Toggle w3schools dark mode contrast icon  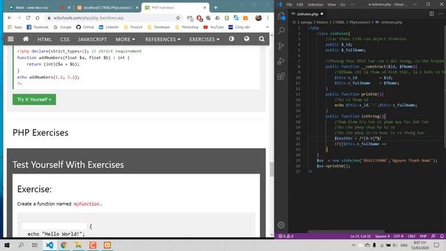tap(231, 39)
